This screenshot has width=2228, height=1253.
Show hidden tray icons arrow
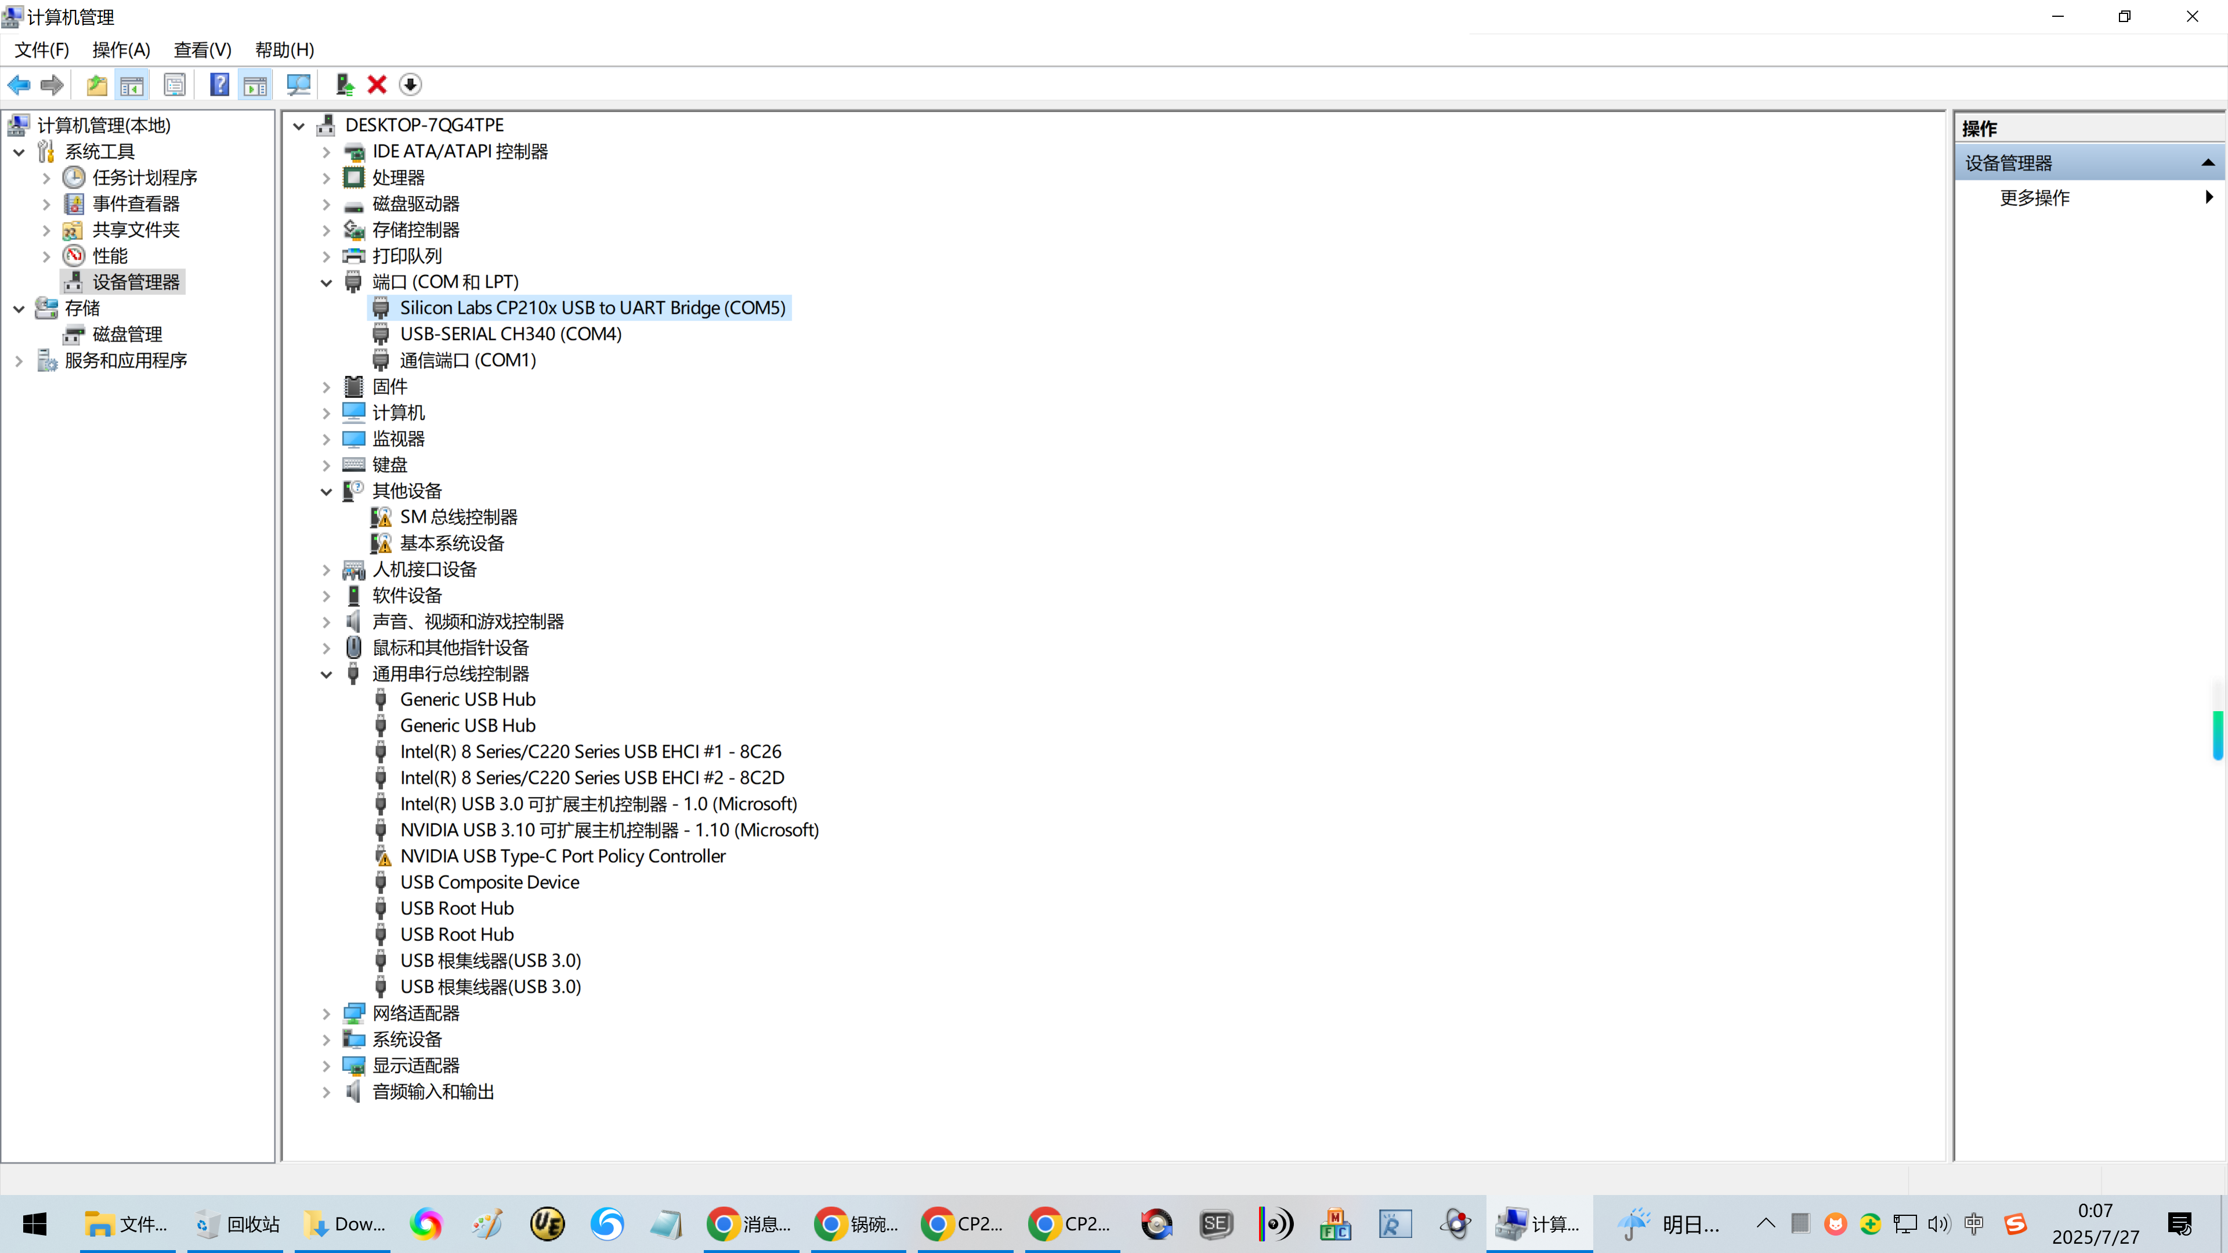(1765, 1223)
